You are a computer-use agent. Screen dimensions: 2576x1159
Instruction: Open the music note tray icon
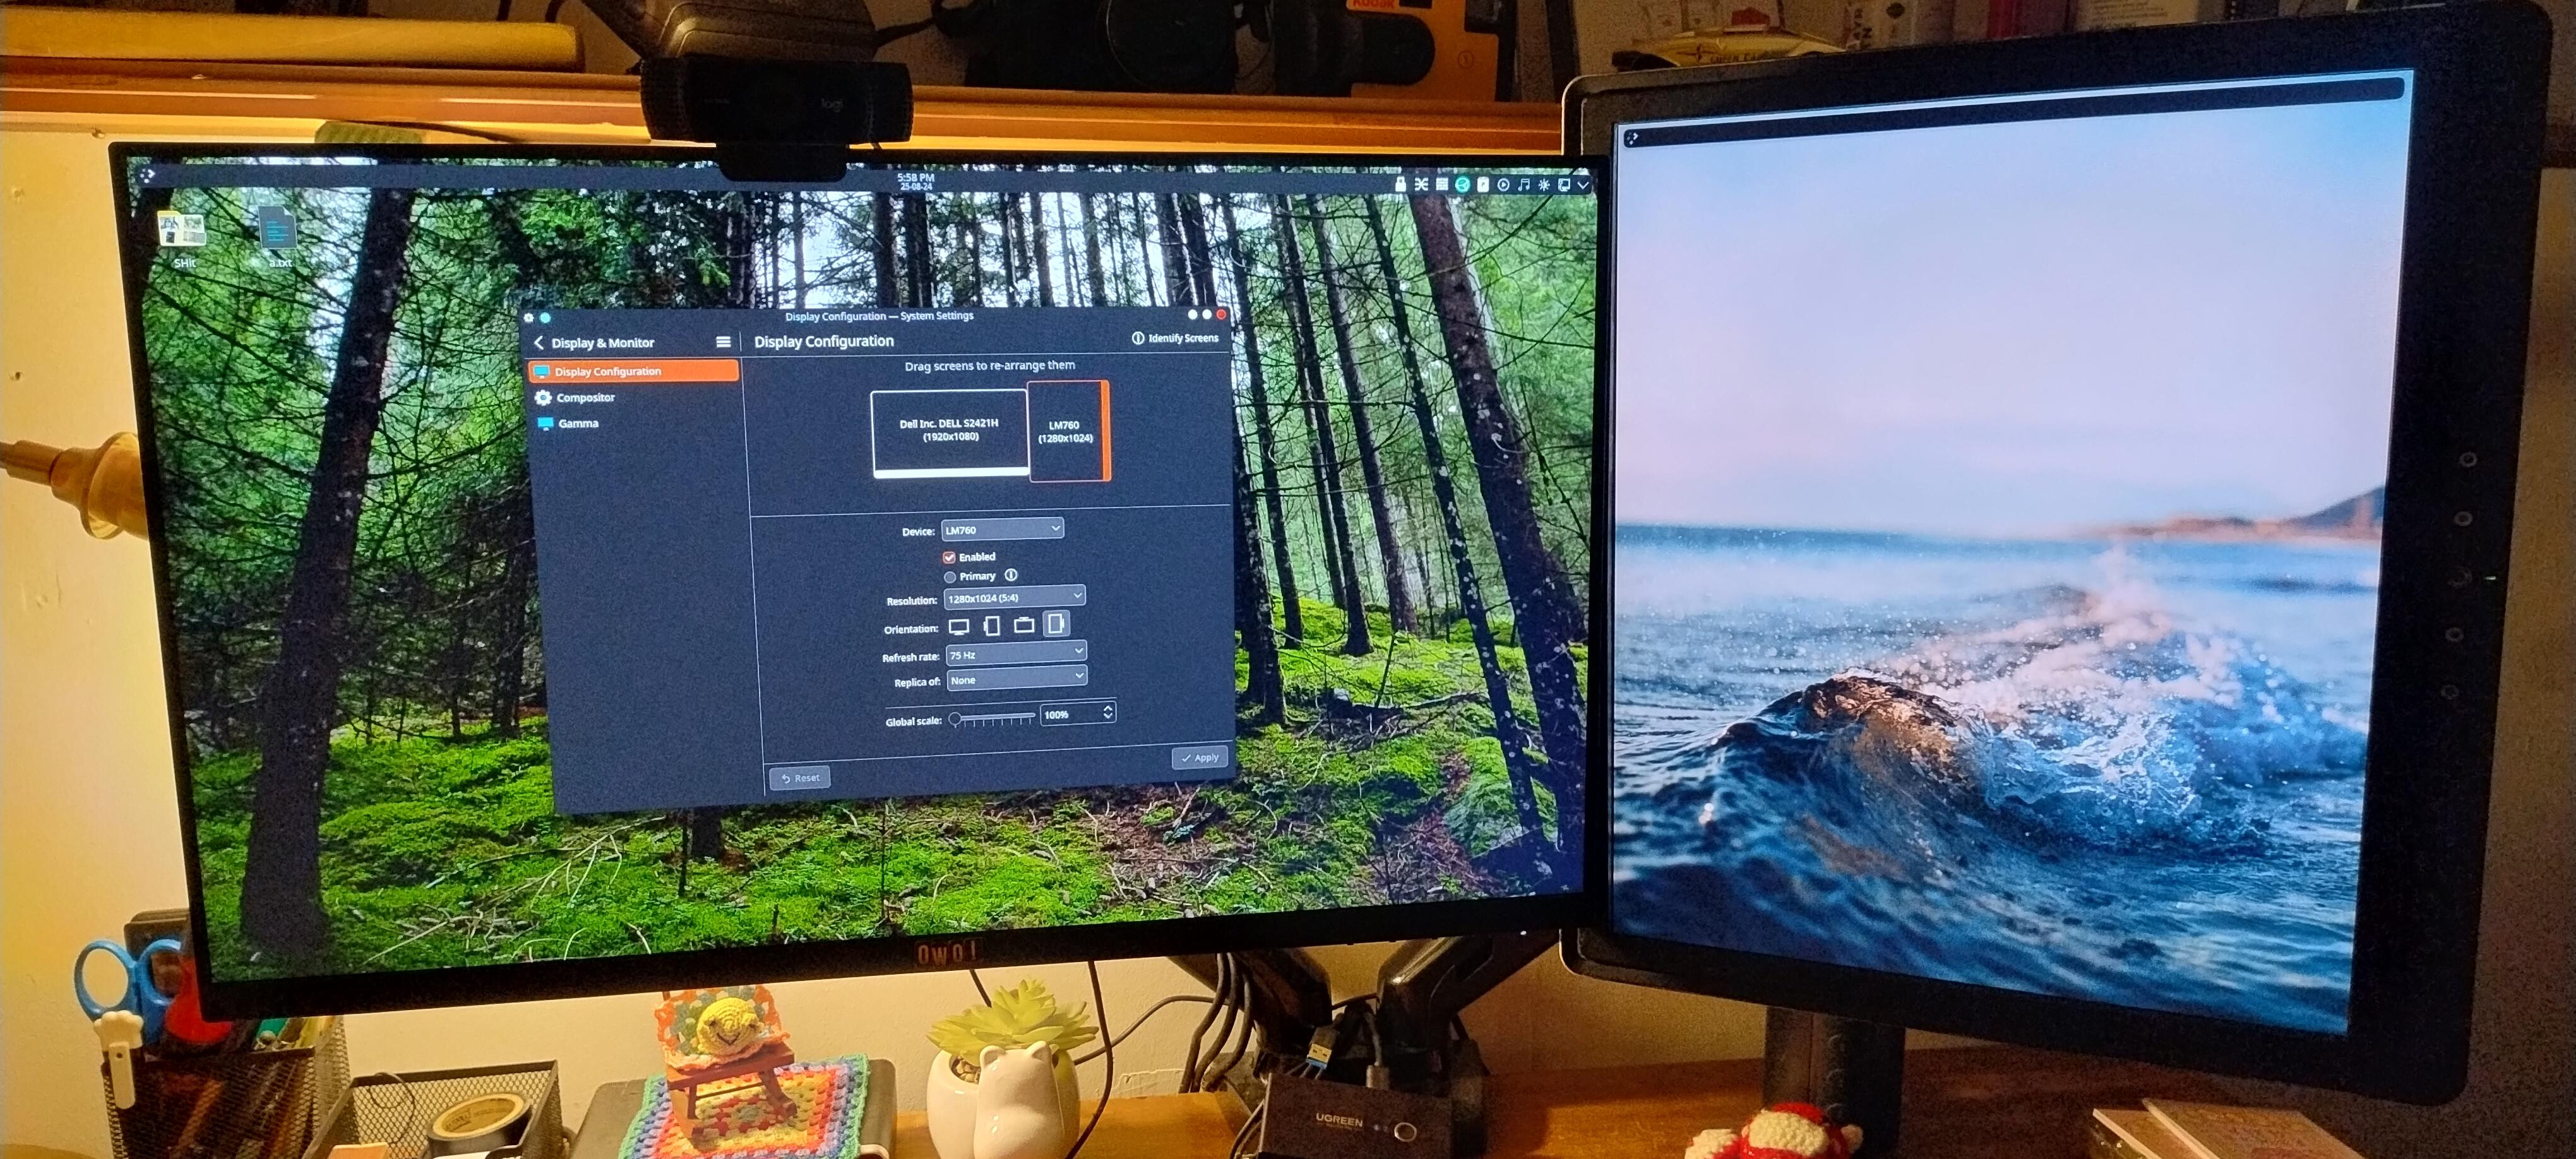coord(1524,185)
